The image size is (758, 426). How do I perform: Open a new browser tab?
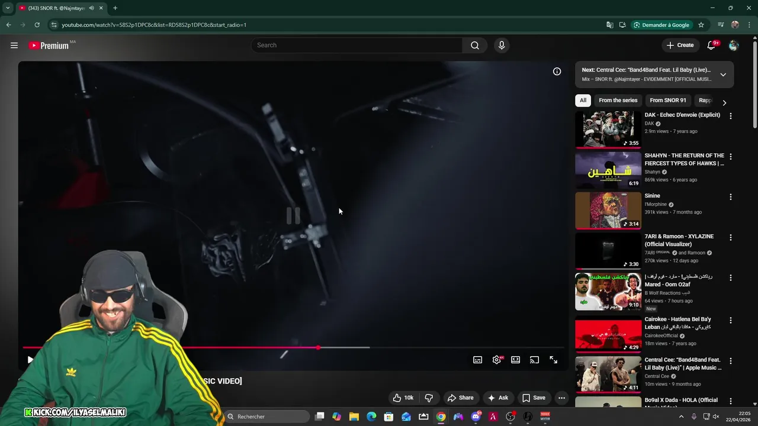pos(115,8)
